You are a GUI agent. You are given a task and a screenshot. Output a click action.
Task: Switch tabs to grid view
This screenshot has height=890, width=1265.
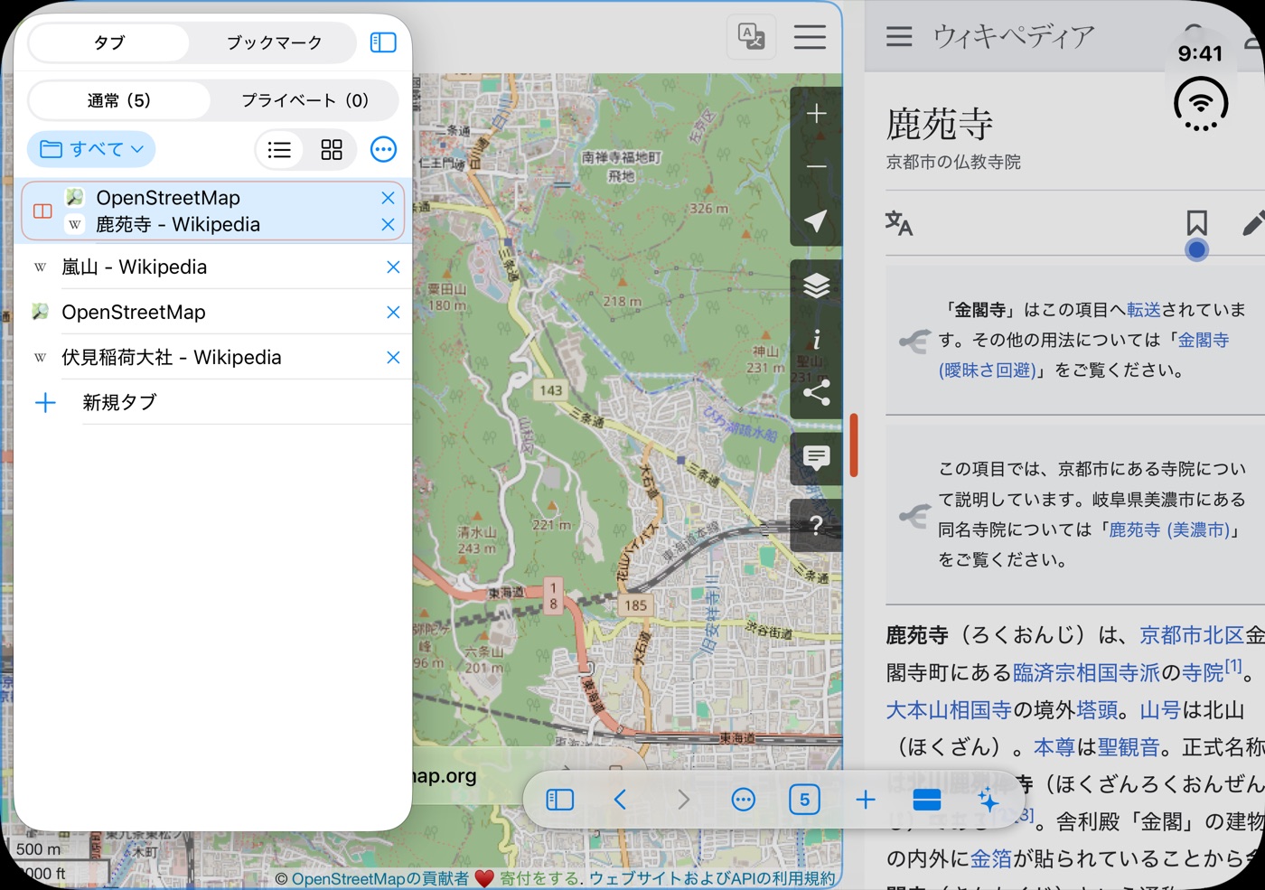click(332, 149)
